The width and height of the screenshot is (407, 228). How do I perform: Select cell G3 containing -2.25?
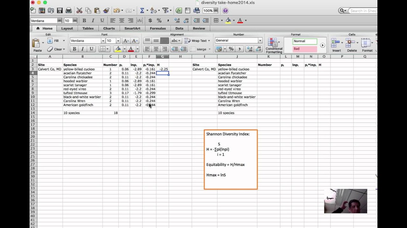click(x=162, y=69)
